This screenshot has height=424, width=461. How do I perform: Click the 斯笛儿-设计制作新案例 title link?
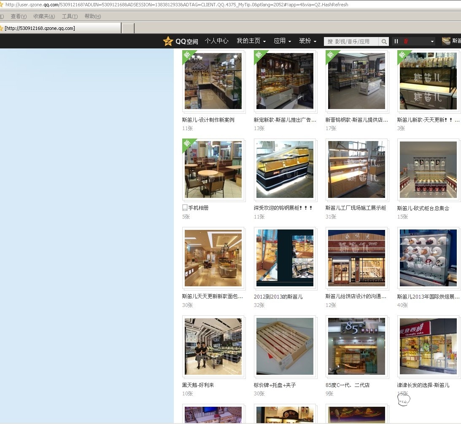click(208, 120)
